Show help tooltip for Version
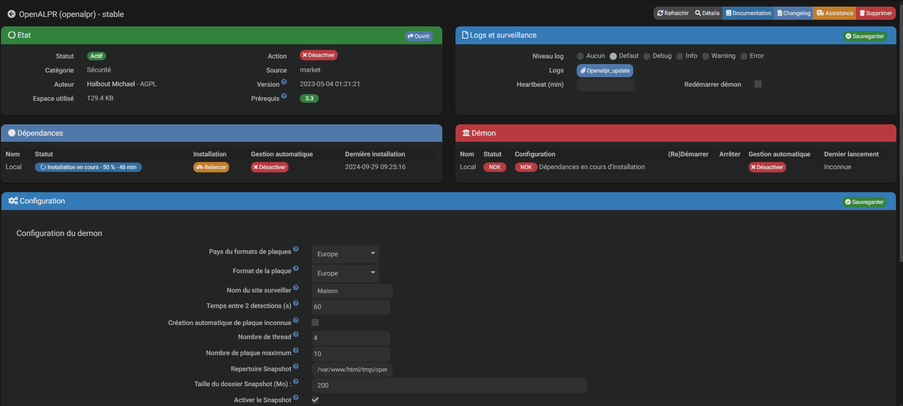Viewport: 903px width, 406px height. (284, 81)
